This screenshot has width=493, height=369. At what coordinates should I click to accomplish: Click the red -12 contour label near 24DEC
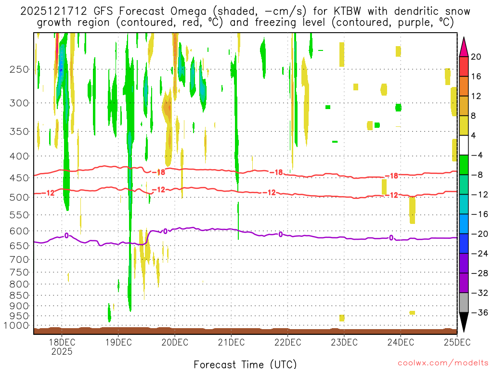391,195
